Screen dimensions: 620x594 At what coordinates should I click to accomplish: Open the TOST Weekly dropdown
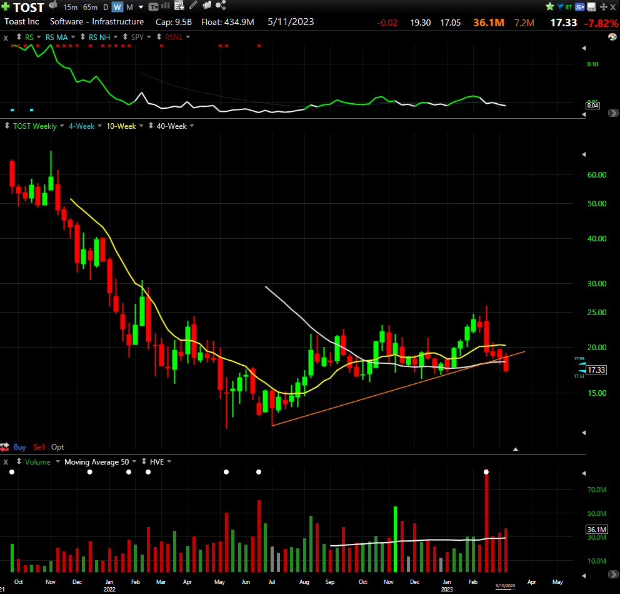coord(62,126)
